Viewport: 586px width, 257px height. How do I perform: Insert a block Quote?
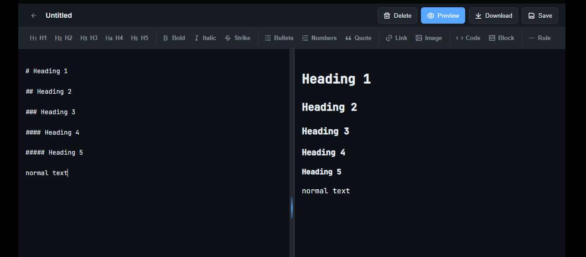click(358, 38)
